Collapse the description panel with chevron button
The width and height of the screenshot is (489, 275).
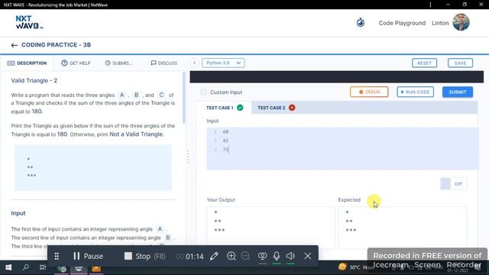[195, 63]
